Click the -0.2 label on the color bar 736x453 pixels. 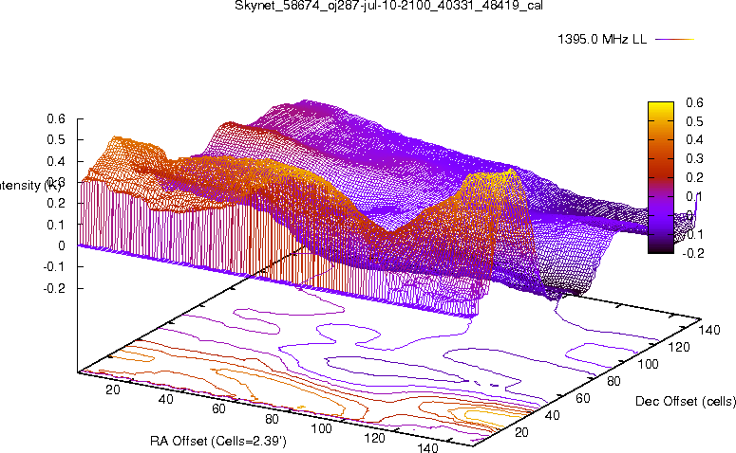click(x=692, y=253)
